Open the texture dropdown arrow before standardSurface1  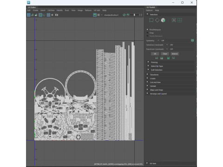[102, 15]
